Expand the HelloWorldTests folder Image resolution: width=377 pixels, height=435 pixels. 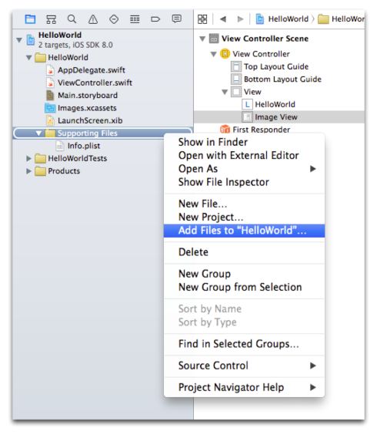pyautogui.click(x=28, y=158)
